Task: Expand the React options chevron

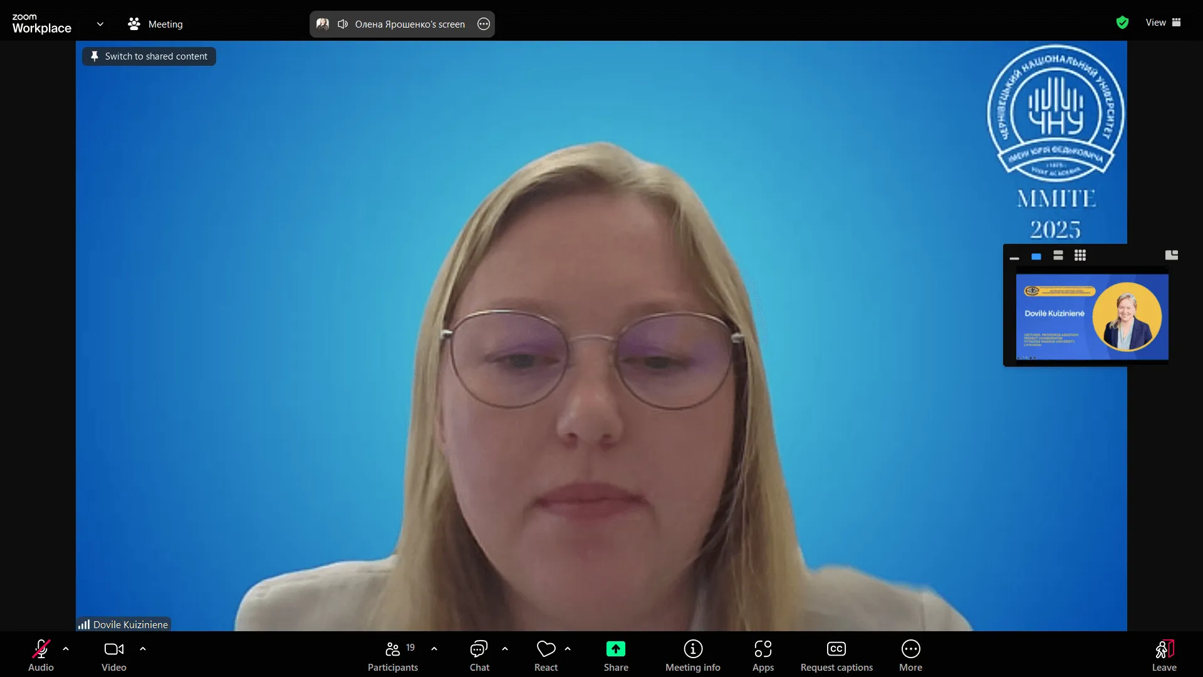Action: tap(568, 649)
